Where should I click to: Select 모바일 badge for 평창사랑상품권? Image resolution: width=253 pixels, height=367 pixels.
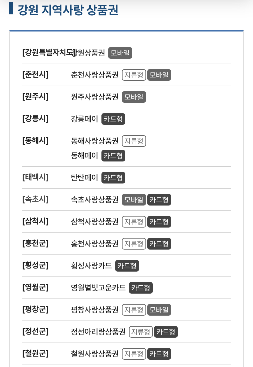(x=159, y=310)
